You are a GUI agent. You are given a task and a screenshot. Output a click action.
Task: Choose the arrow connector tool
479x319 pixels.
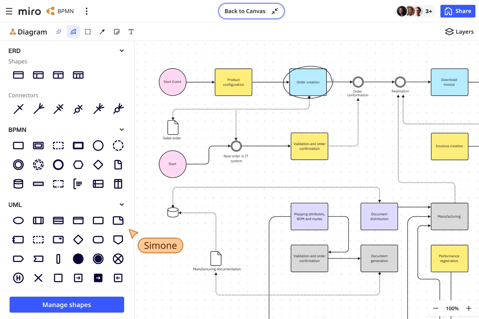point(102,32)
